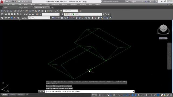
Task: Open the 1:1 annotation scale dropdown
Action: coord(142,95)
